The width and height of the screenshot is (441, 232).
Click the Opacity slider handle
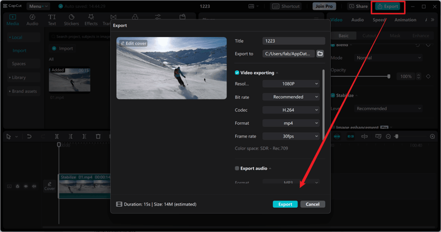(x=389, y=76)
